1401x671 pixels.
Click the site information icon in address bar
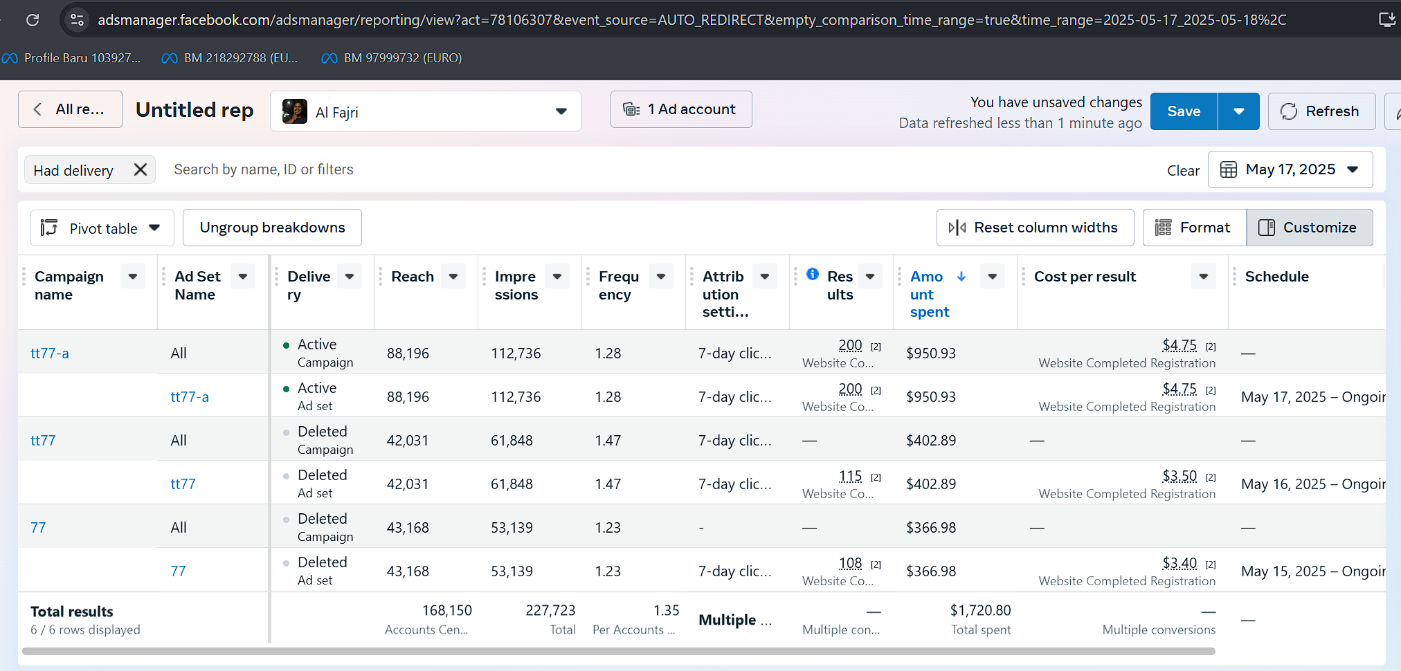[78, 20]
